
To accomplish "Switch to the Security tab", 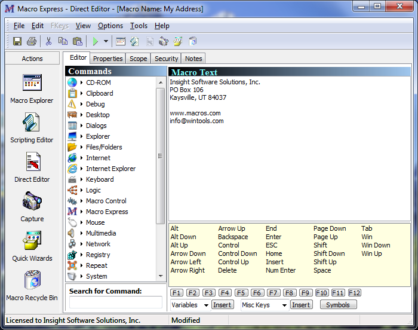I will [166, 59].
